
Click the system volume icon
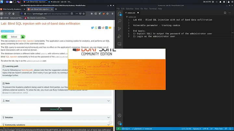point(216,2)
